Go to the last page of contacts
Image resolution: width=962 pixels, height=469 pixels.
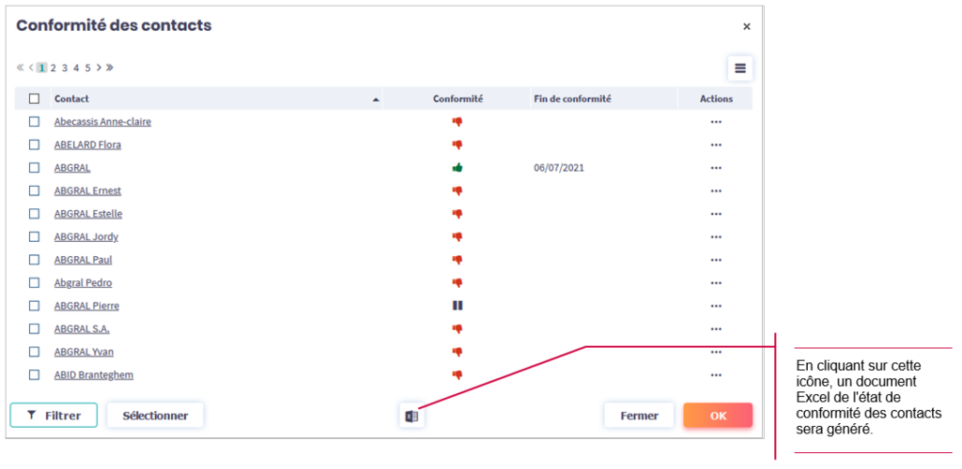(x=110, y=68)
